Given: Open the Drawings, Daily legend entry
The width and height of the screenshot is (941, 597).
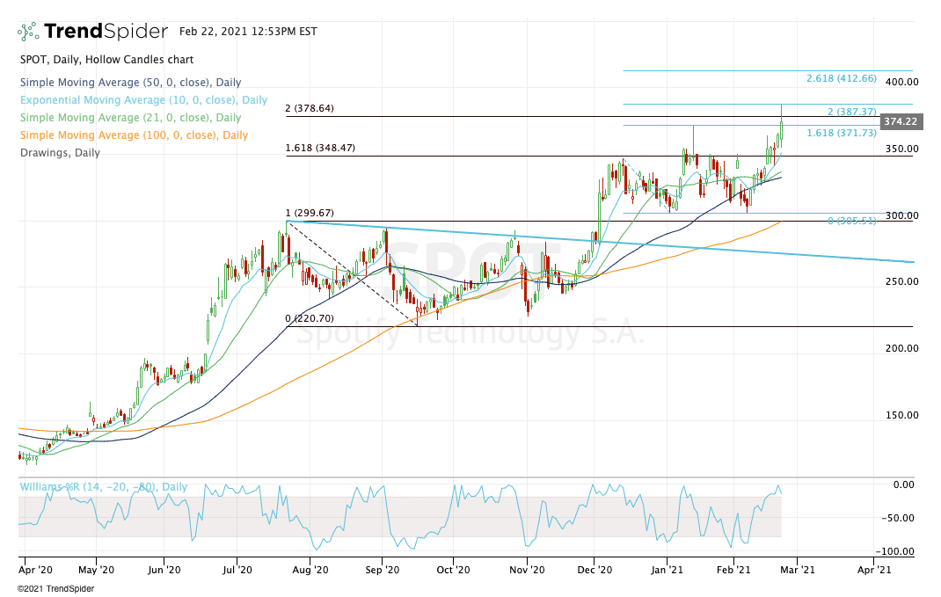Looking at the screenshot, I should [59, 153].
